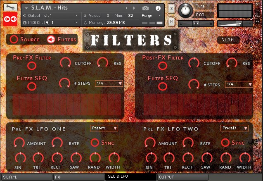This screenshot has width=263, height=181.
Task: Open the instrument info icon
Action: pos(158,8)
